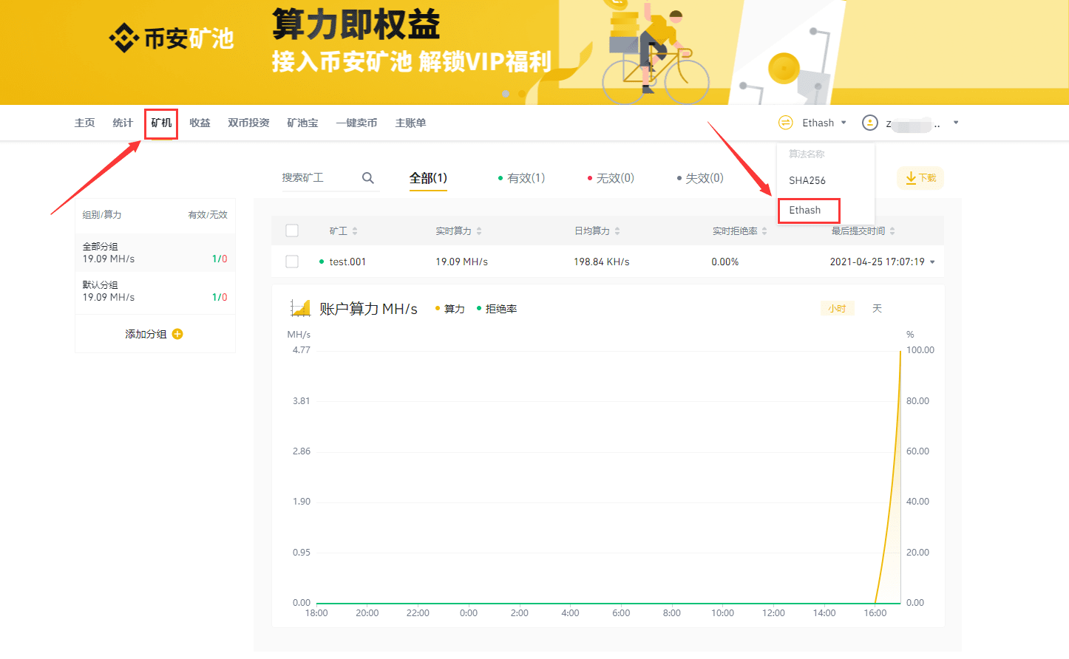
Task: Sort by 矿工 column arrows
Action: tap(355, 231)
